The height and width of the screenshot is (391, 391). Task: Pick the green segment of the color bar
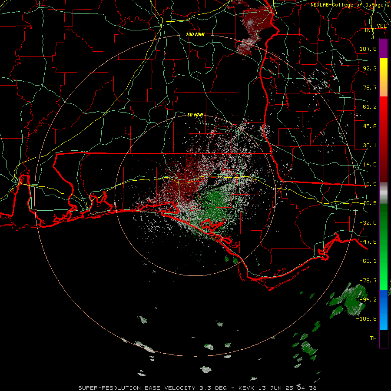384,247
